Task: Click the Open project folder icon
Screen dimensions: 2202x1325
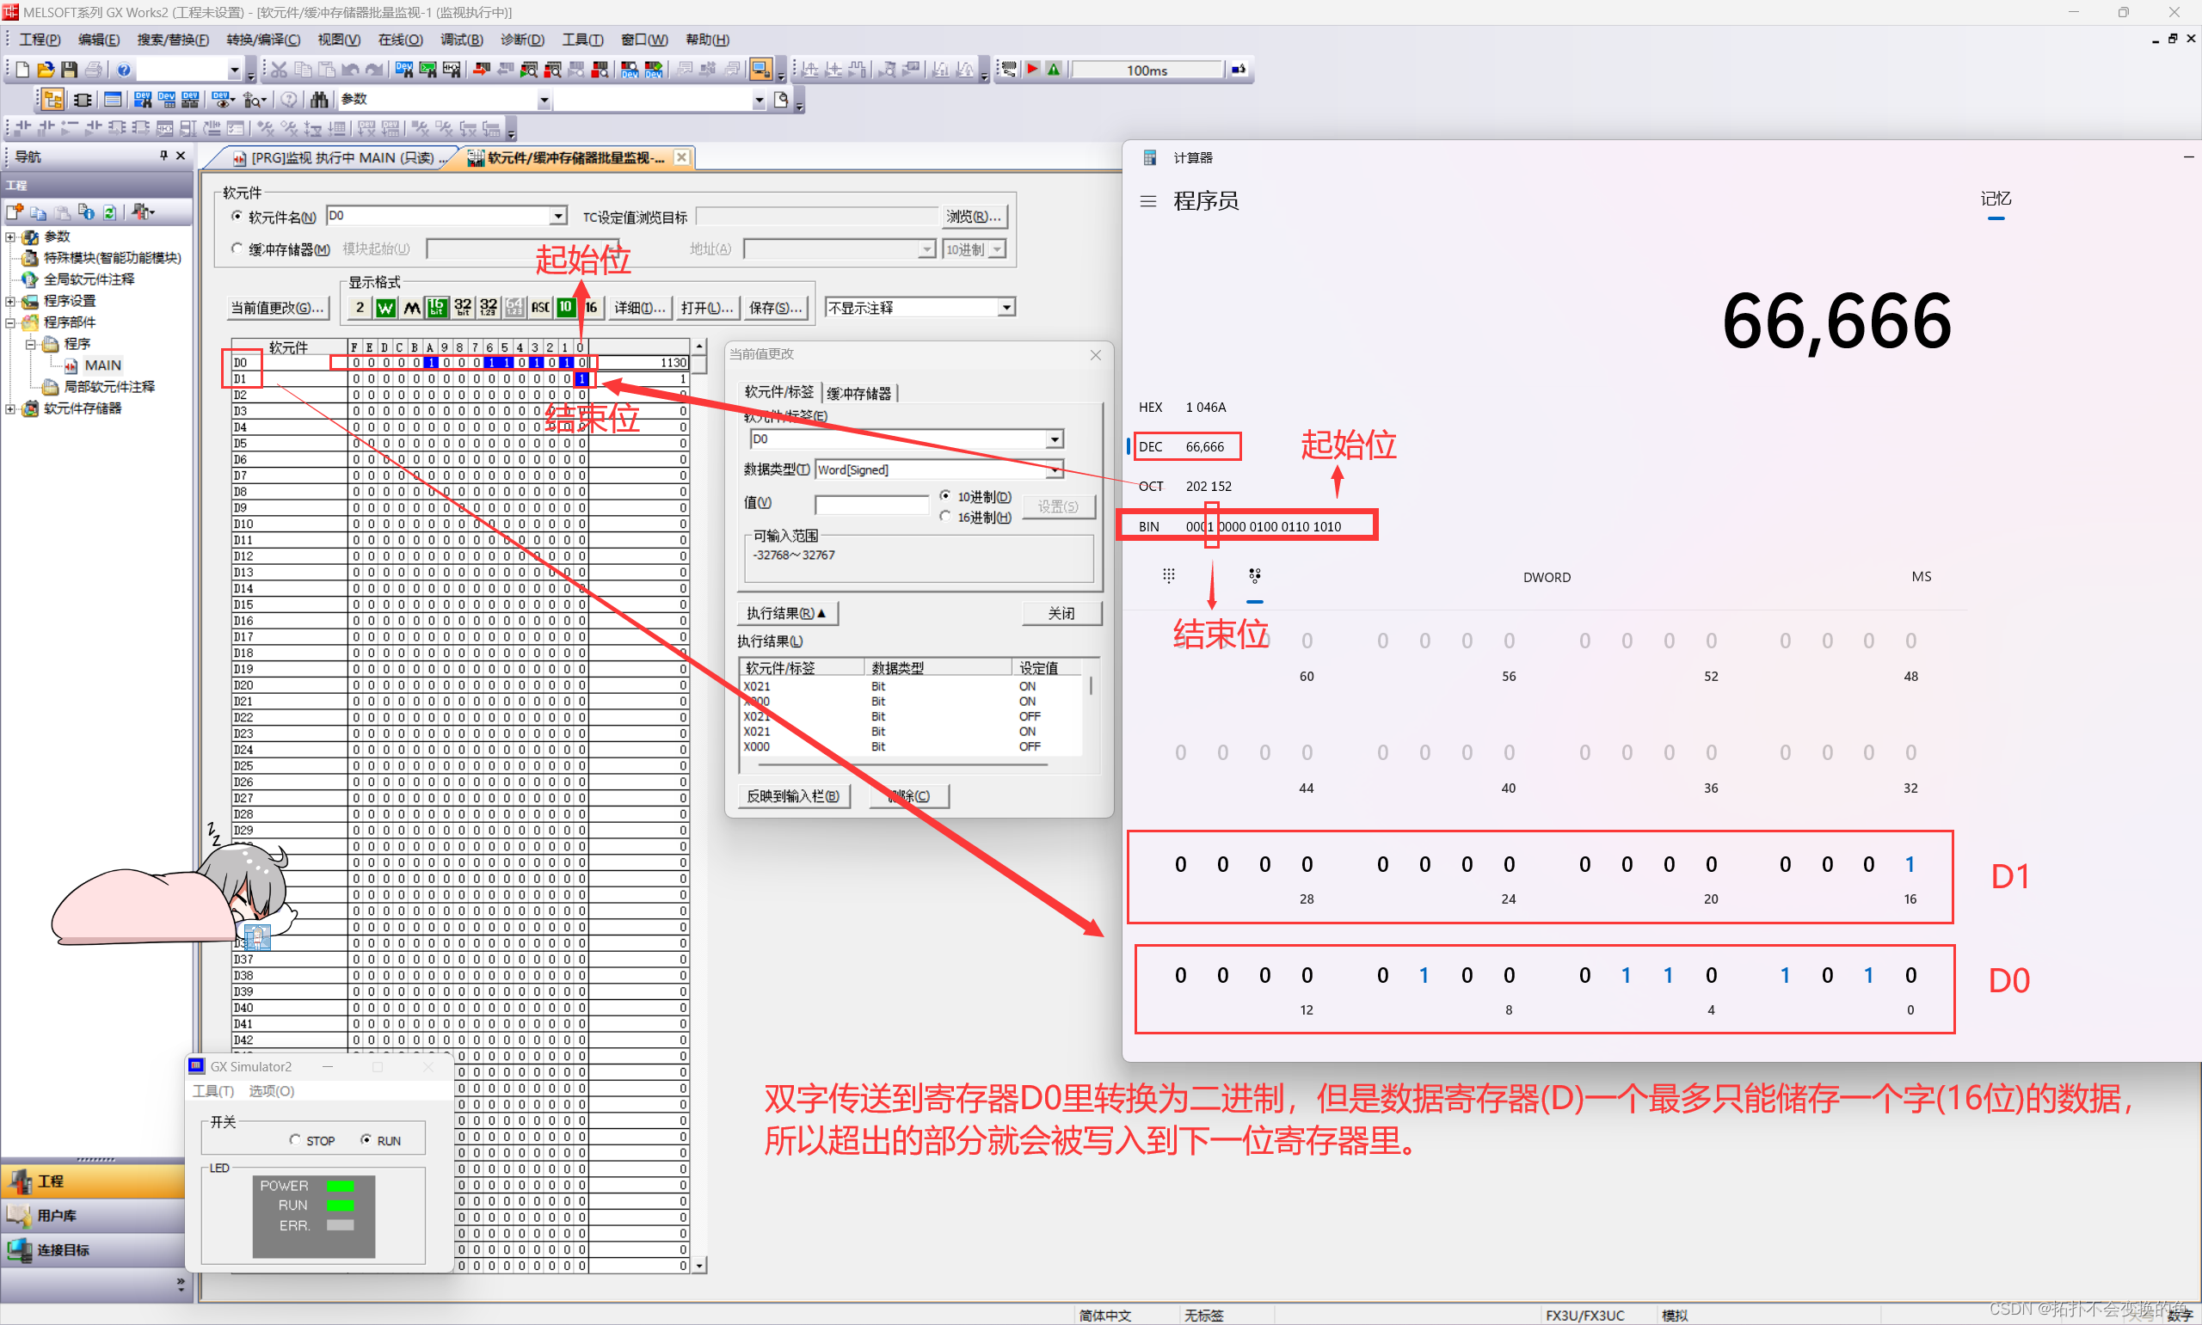Action: 46,70
